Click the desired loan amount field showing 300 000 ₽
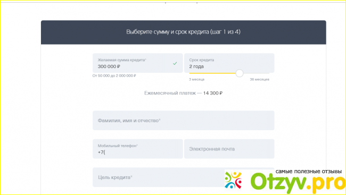 tap(138, 63)
